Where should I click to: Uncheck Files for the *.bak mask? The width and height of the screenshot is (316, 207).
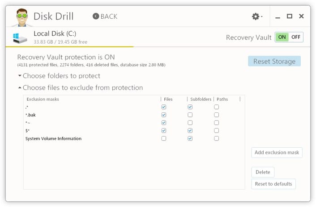coord(164,115)
